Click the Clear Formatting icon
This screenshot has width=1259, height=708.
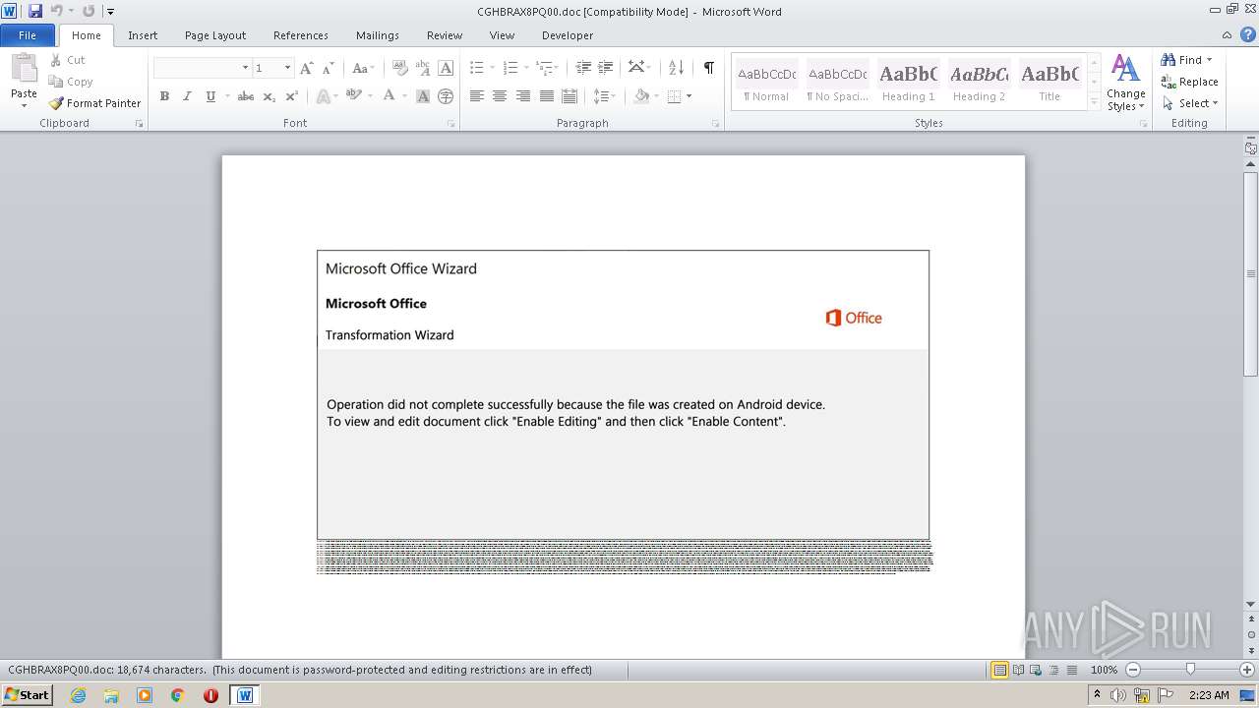click(399, 68)
